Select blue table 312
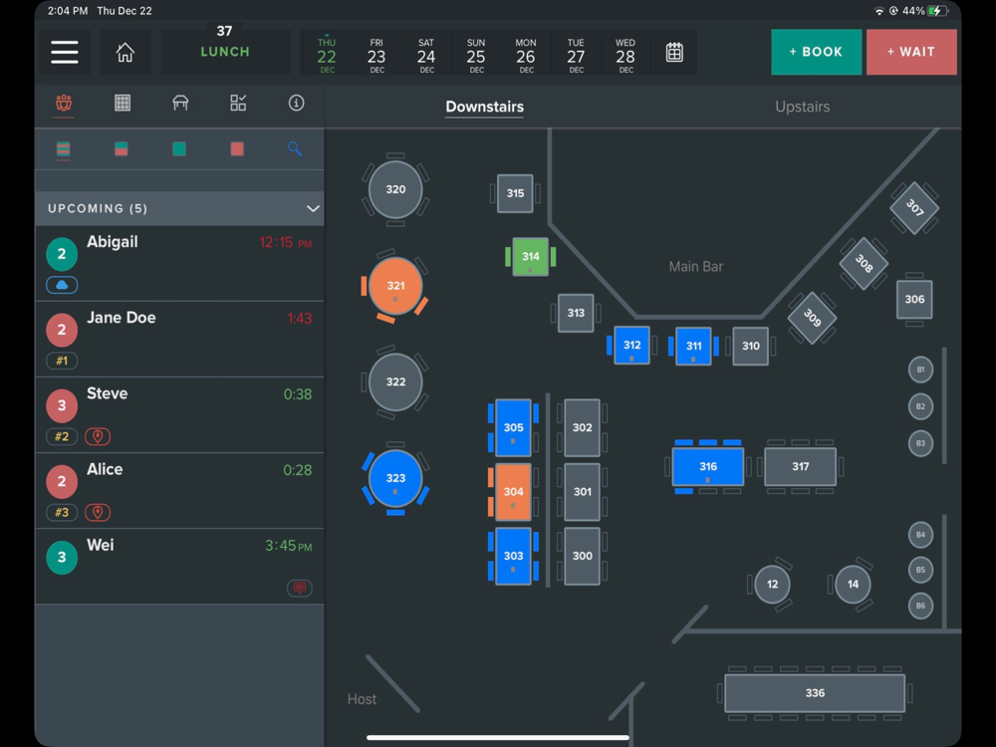 coord(632,345)
